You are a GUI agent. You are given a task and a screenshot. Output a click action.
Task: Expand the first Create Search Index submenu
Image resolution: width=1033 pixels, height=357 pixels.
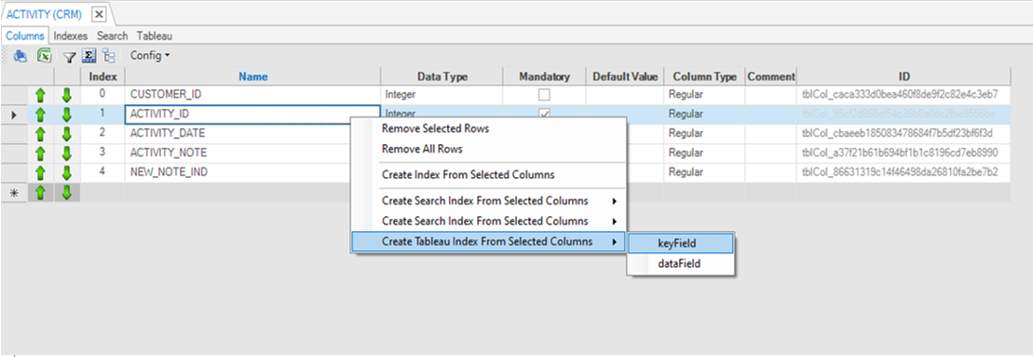click(x=489, y=201)
